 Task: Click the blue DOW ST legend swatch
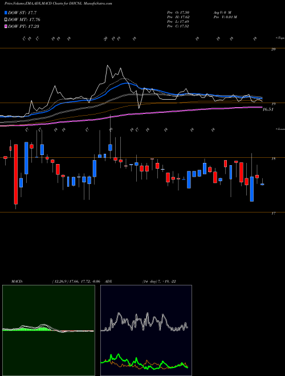point(6,13)
